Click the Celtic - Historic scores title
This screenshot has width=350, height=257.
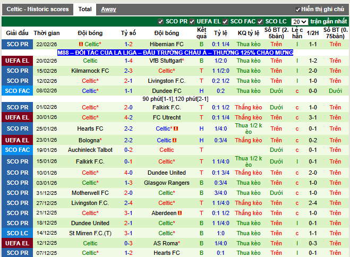(38, 9)
